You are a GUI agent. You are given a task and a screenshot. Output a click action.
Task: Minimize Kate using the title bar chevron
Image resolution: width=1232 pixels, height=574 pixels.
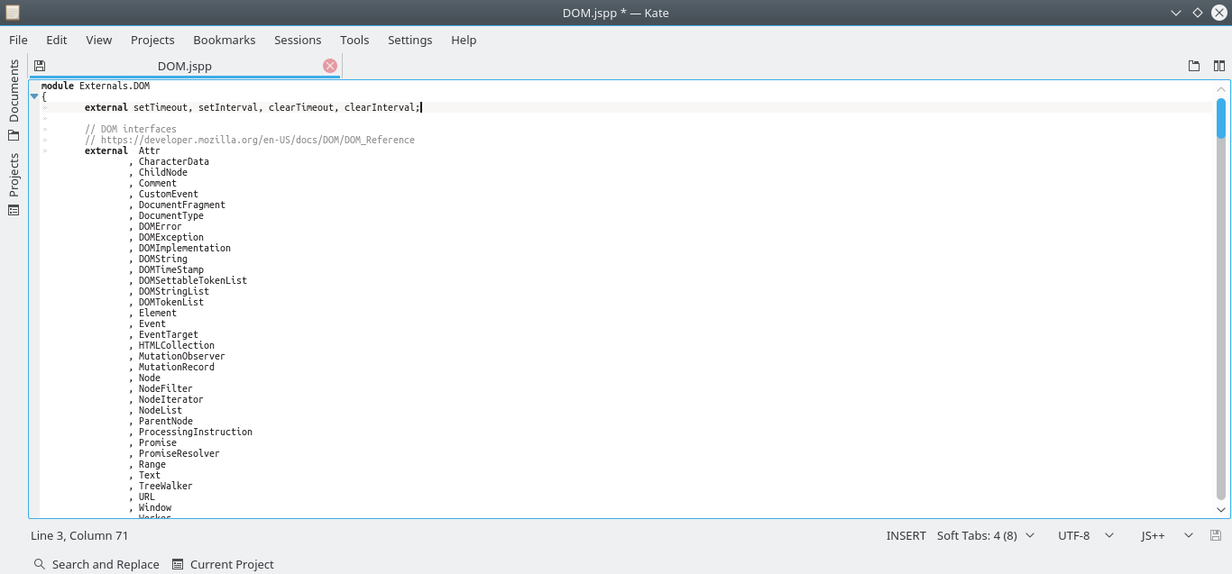[x=1176, y=13]
